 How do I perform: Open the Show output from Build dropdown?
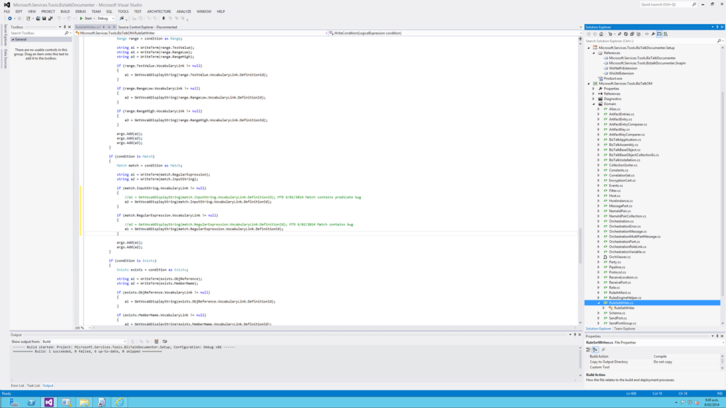coord(84,341)
